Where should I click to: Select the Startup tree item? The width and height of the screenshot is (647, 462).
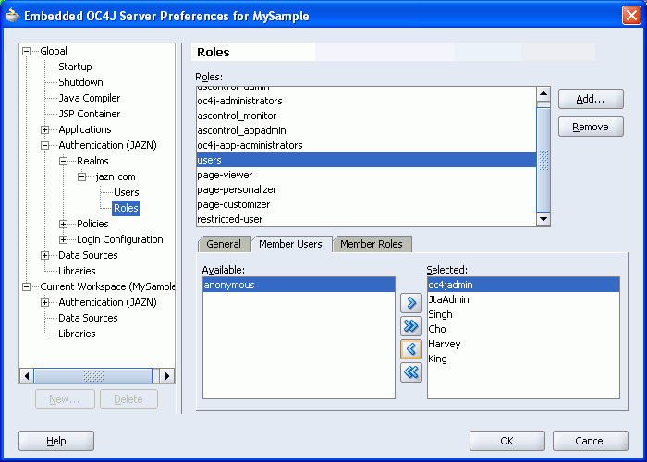(x=75, y=67)
